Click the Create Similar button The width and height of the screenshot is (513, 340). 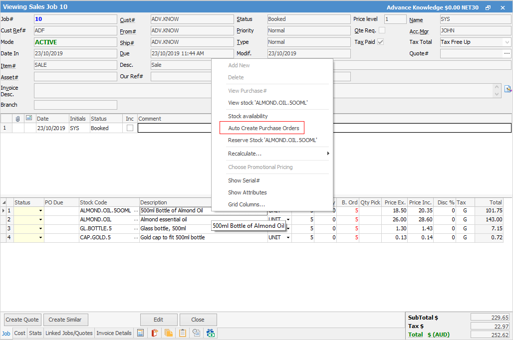[65, 320]
